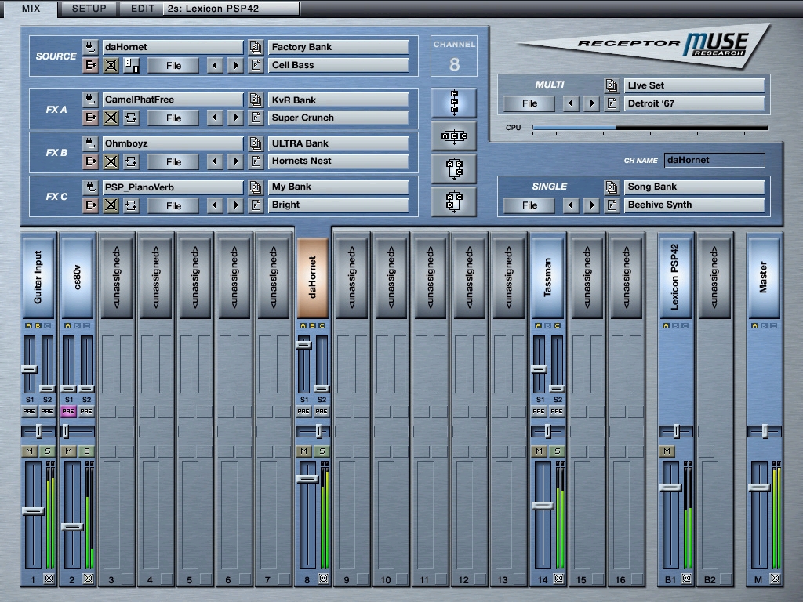Select the cs80v channel strip

[x=78, y=277]
